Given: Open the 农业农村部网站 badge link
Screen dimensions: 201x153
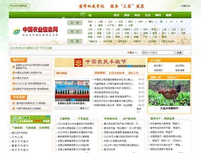Looking at the screenshot, I should 19,6.
